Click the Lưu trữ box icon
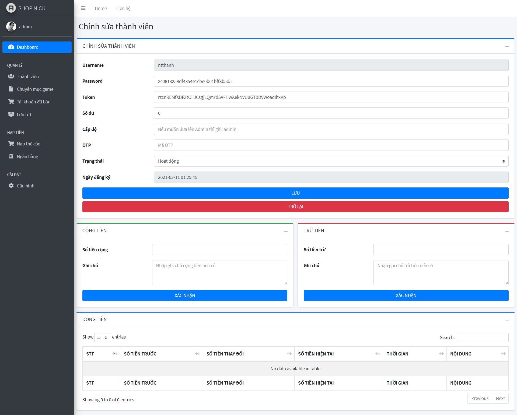Viewport: 517px width, 415px height. [x=11, y=114]
